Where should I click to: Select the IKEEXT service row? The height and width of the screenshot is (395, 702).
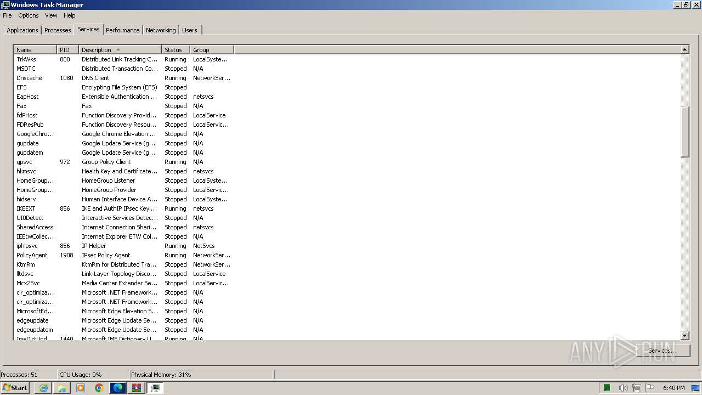point(347,208)
